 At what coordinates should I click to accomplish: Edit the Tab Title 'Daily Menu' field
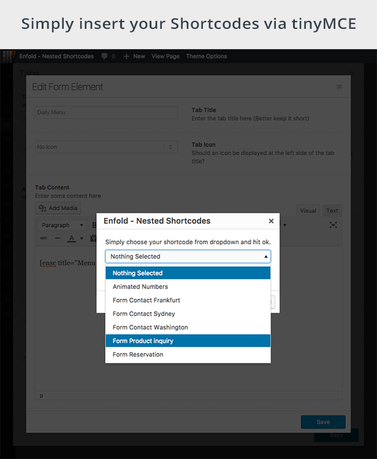point(107,112)
